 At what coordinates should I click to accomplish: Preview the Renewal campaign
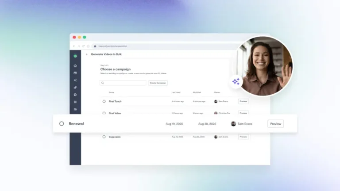[x=275, y=124]
